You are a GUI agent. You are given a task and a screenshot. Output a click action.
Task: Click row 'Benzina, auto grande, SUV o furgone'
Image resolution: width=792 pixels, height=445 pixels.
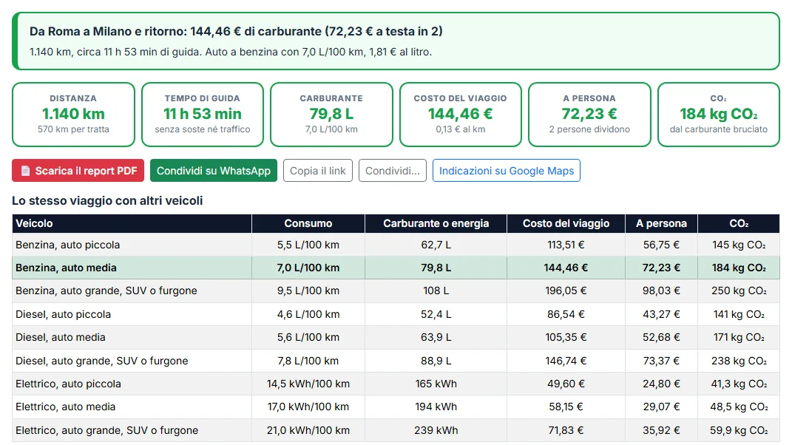coord(396,291)
